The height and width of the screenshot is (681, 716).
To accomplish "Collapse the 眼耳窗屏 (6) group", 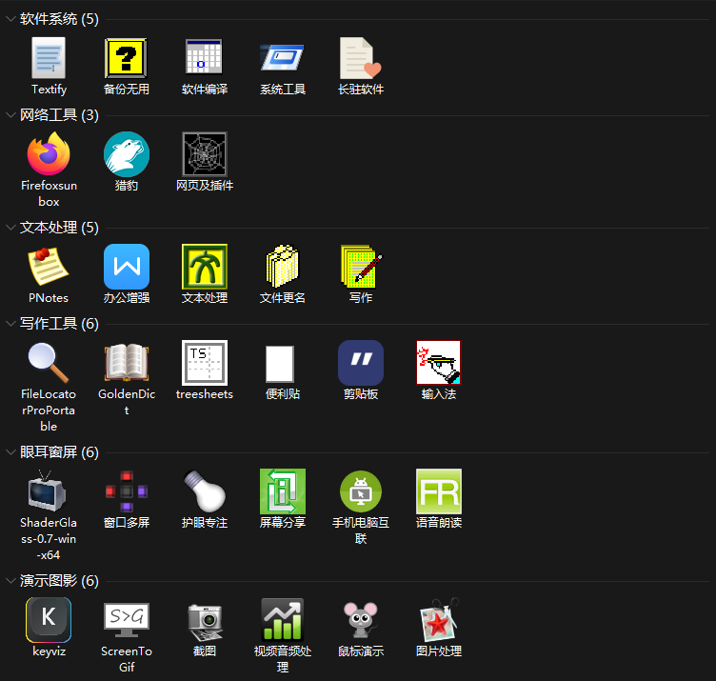I will (10, 452).
